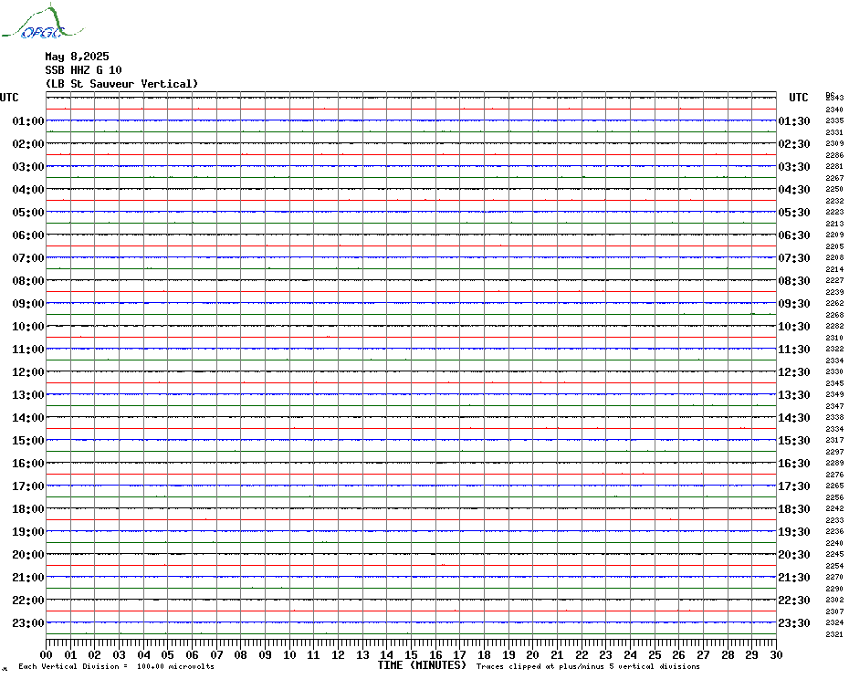The image size is (849, 679).
Task: Click the 18:00 hour label on left
Action: (28, 509)
